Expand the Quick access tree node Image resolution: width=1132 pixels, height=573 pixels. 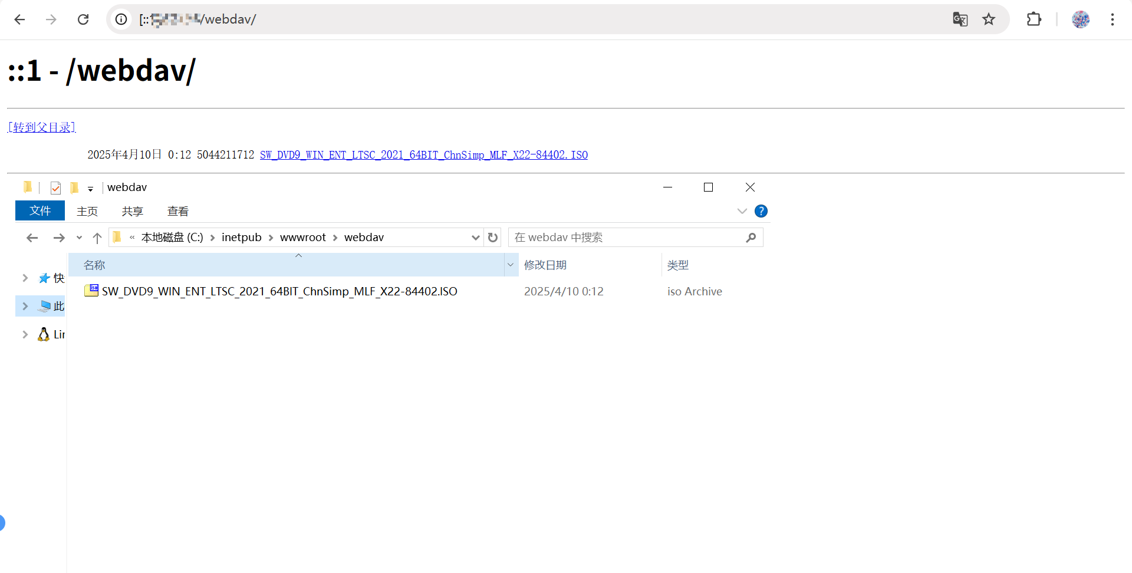tap(25, 278)
